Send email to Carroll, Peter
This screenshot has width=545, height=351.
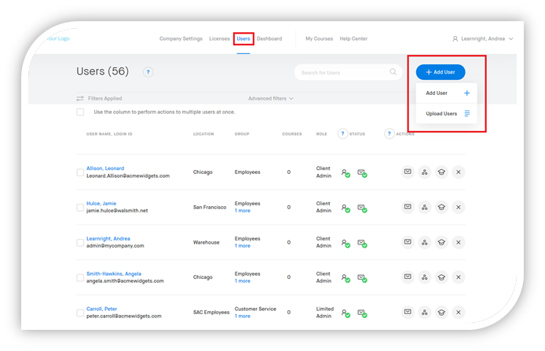[x=408, y=312]
